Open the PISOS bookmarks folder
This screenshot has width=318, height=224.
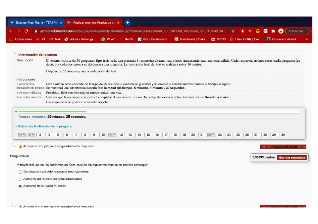click(219, 39)
